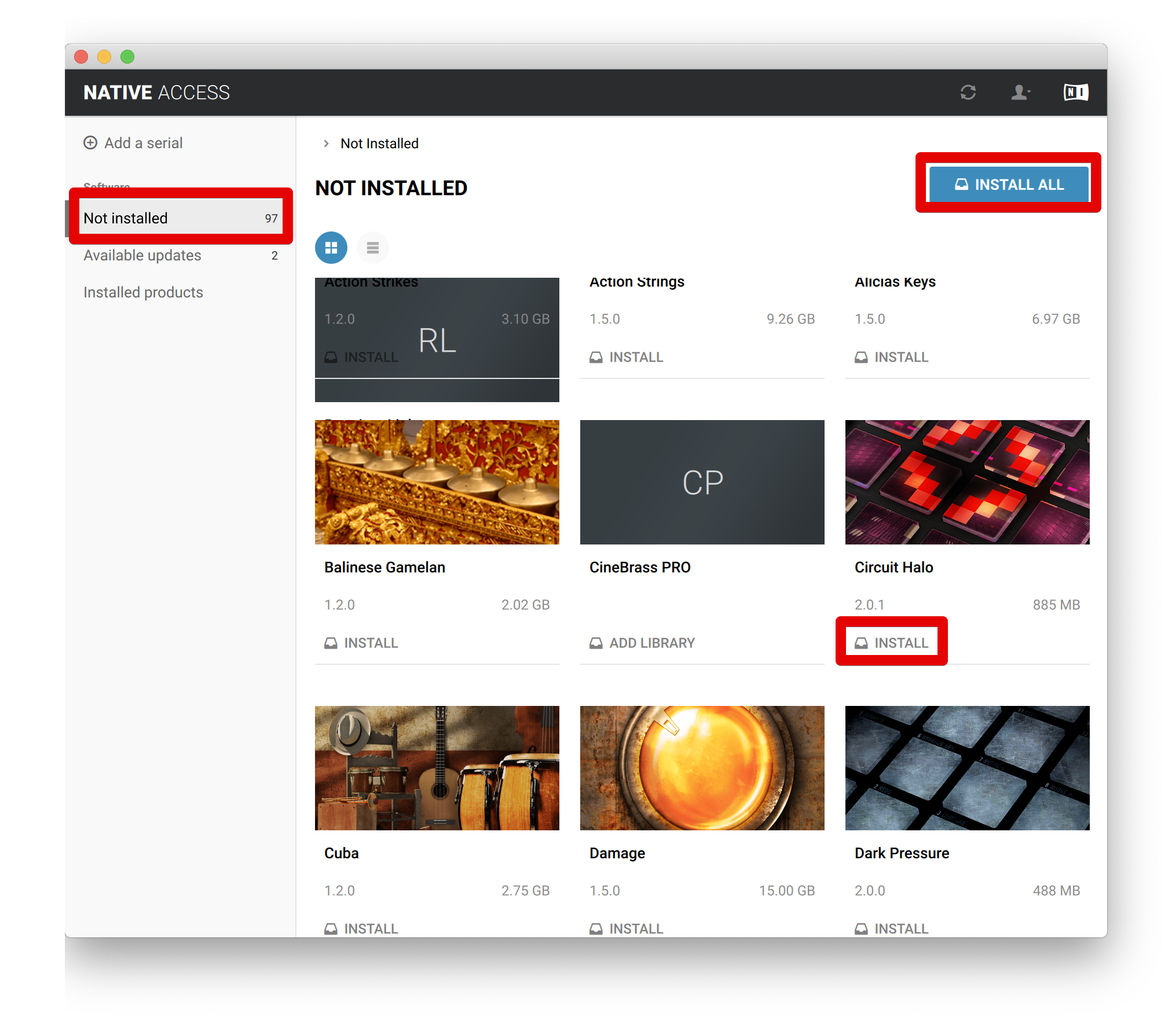This screenshot has height=1023, width=1172.
Task: Open the Available updates section
Action: click(181, 255)
